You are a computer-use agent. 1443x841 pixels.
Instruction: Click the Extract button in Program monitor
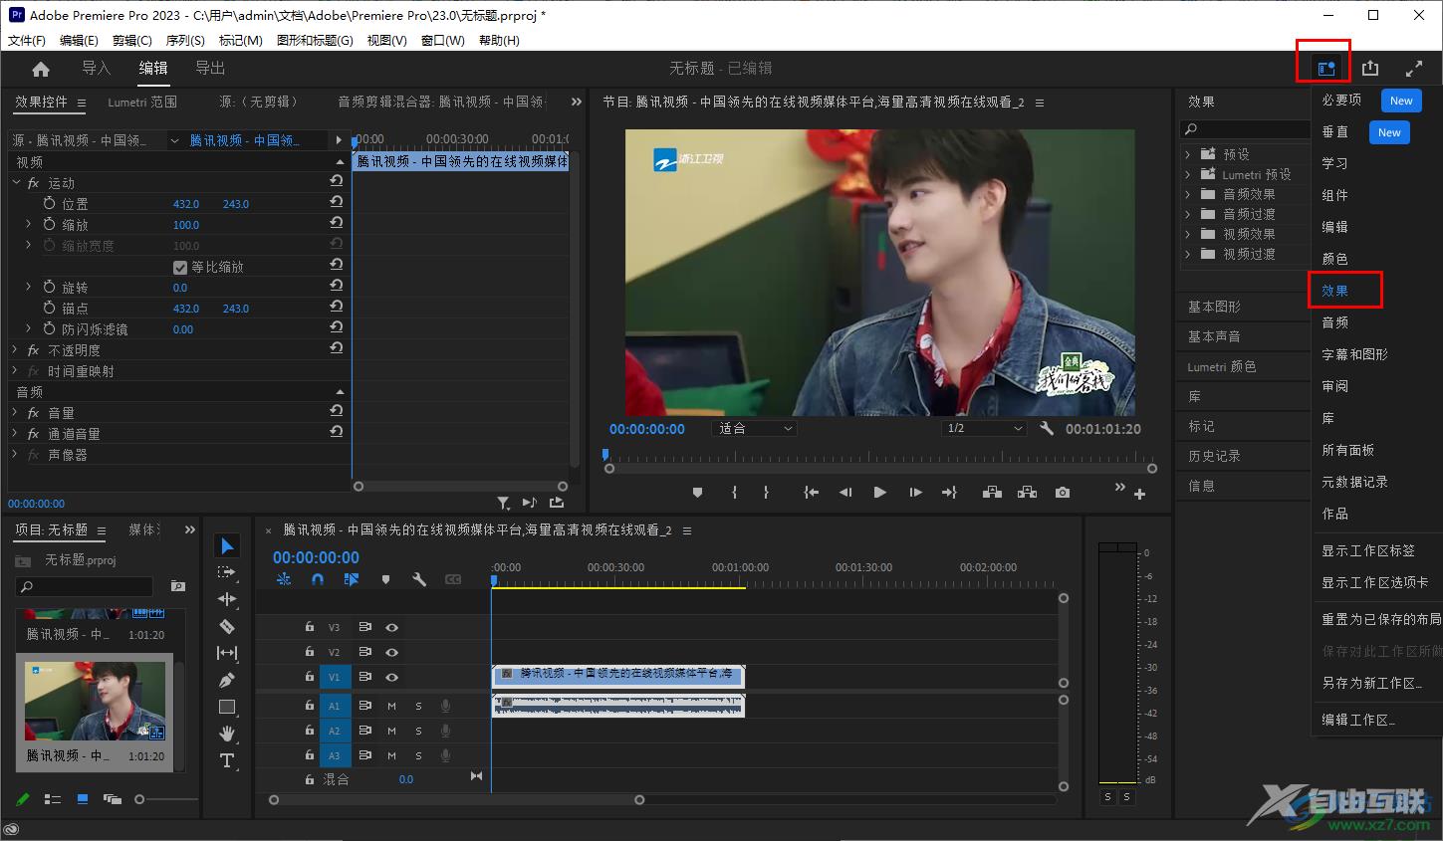pos(1027,492)
